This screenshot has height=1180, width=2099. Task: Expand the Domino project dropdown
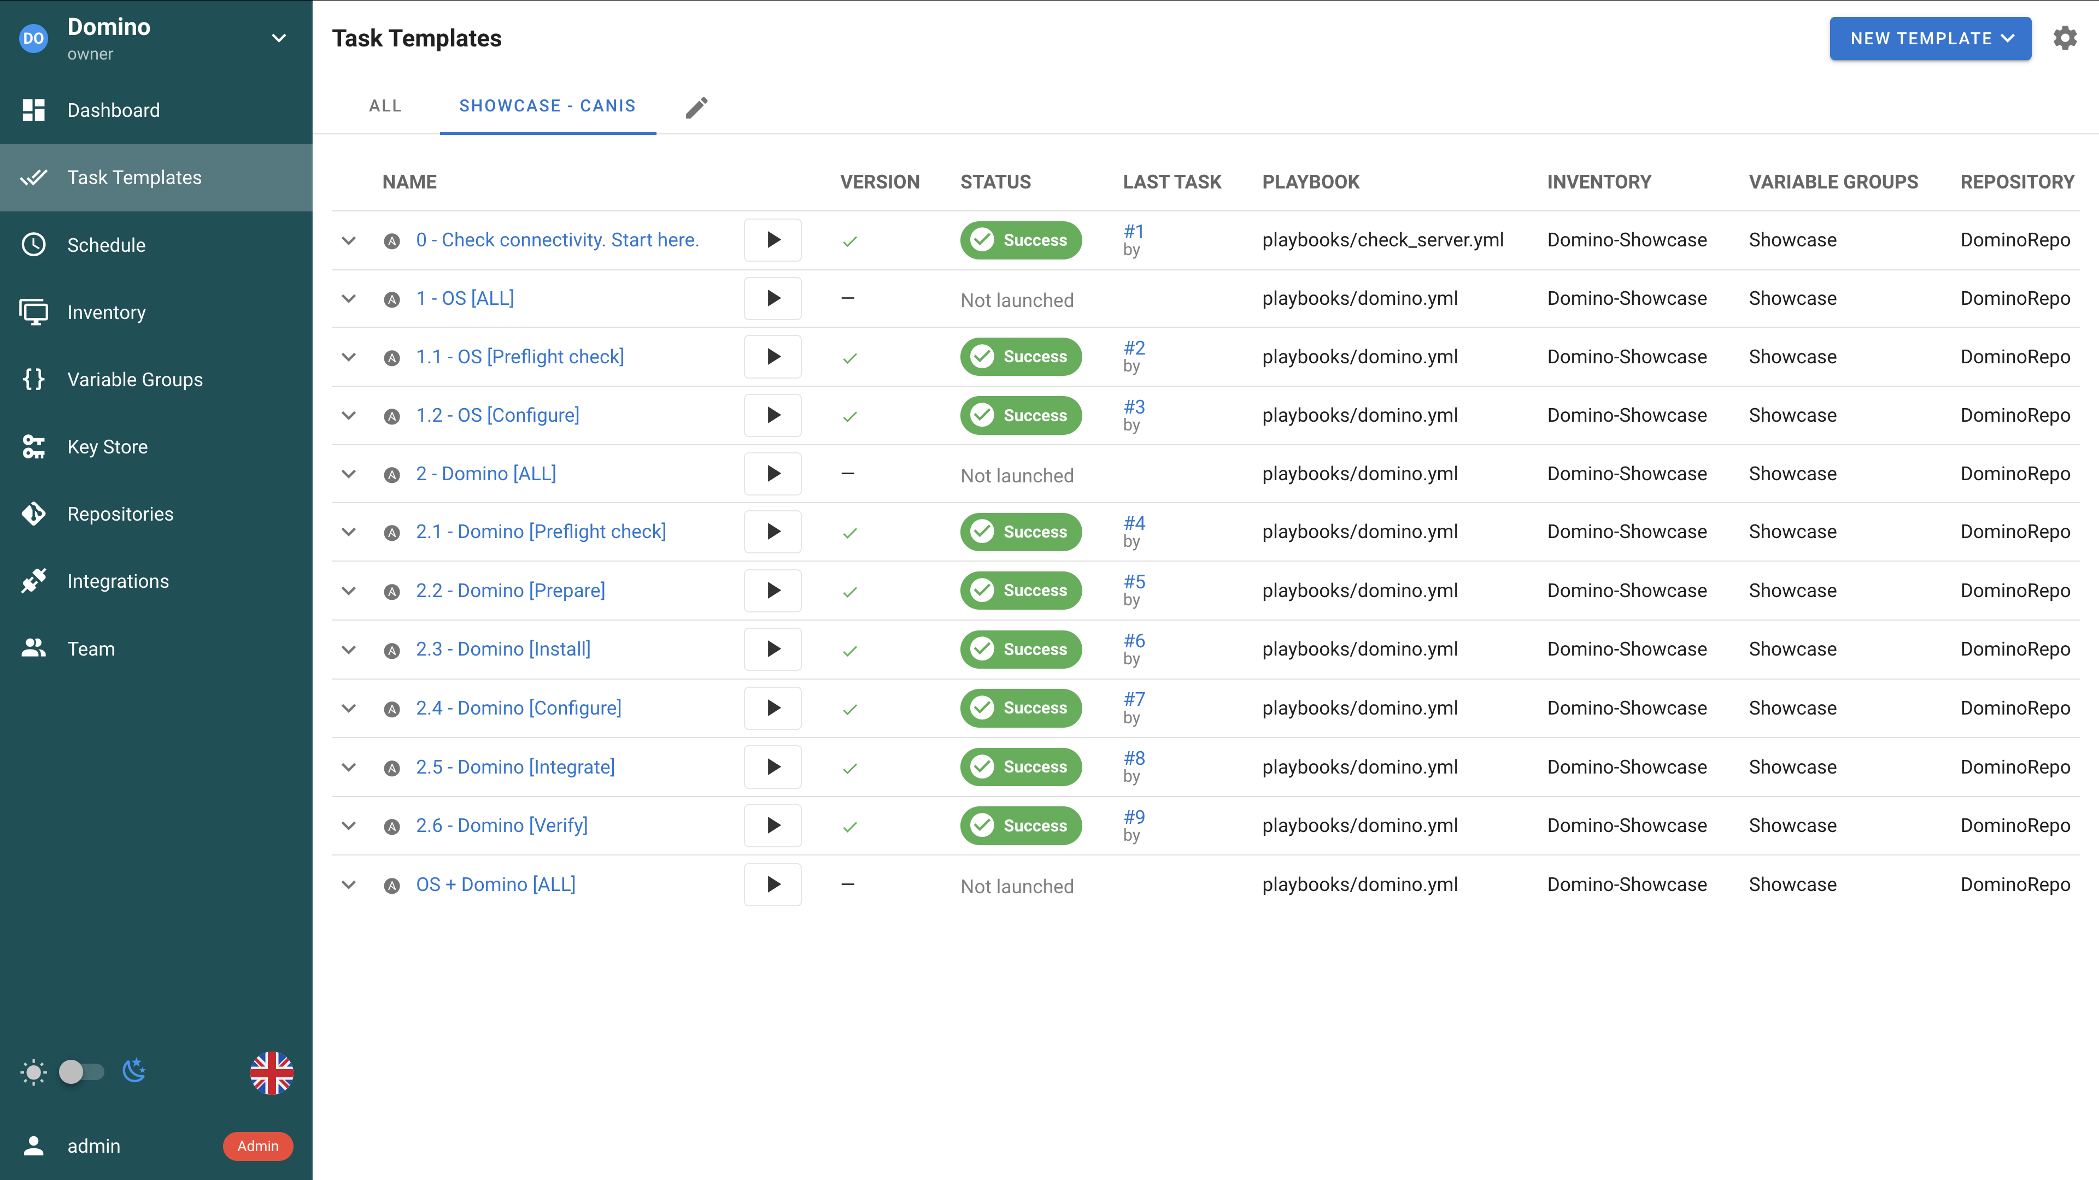[279, 38]
